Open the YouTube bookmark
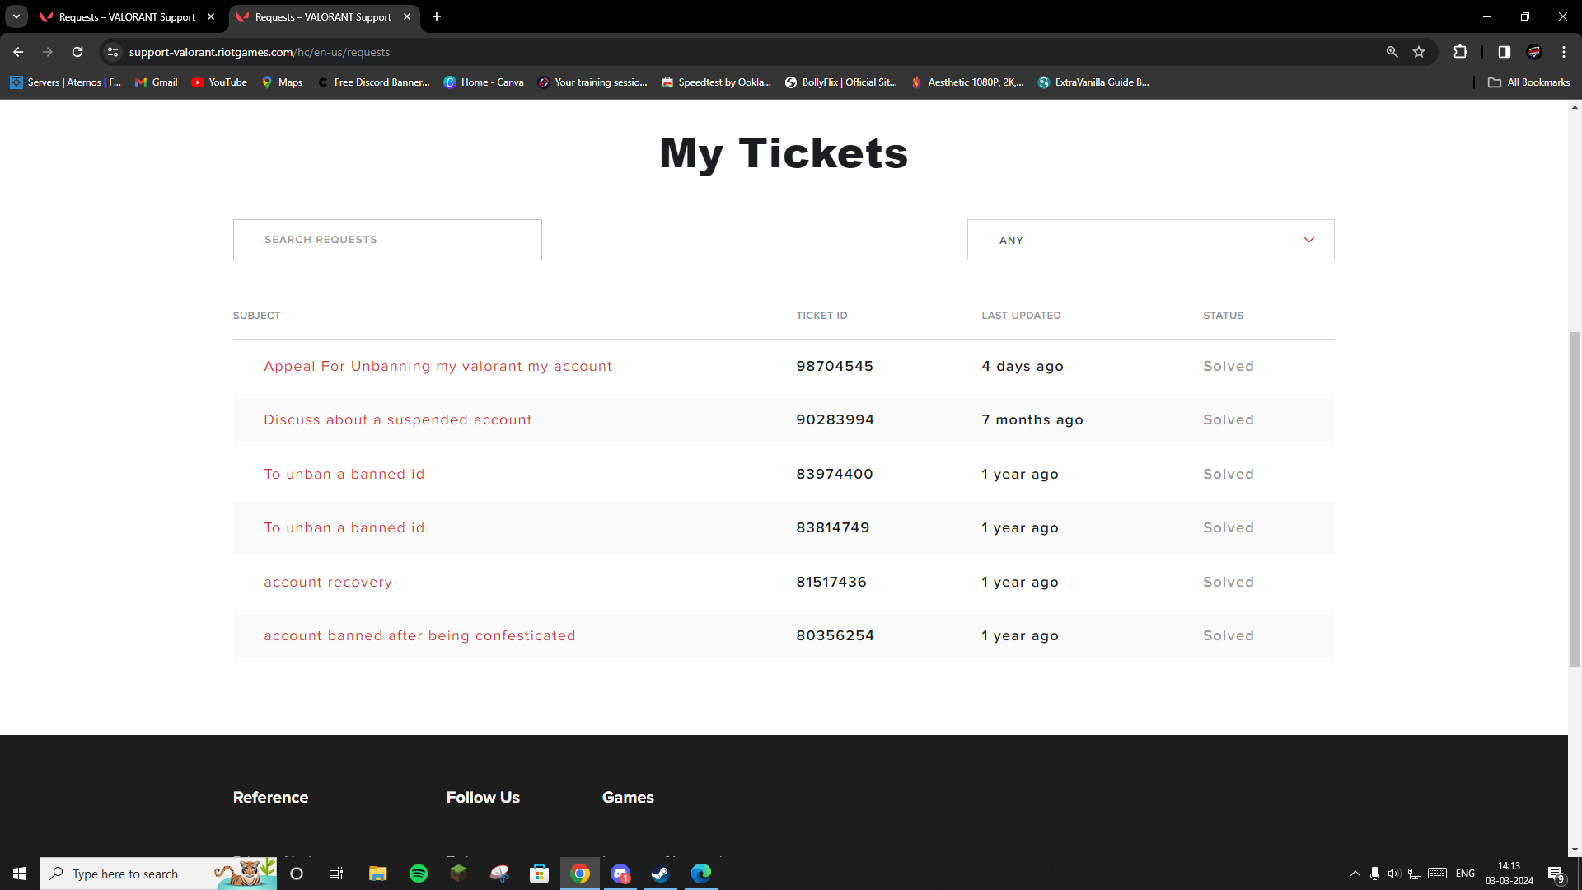 (x=219, y=82)
